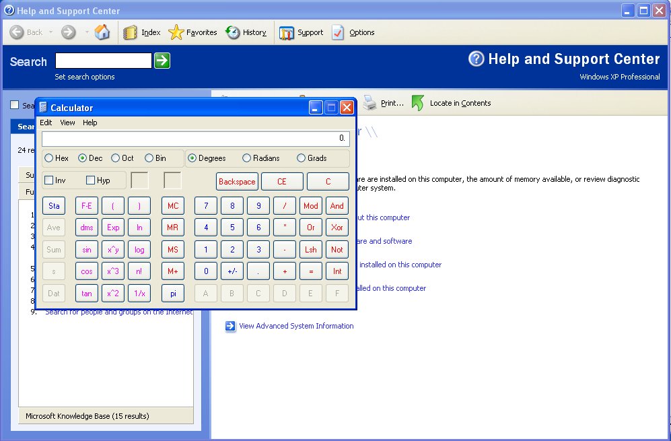
Task: Open the Support icon in toolbar
Action: coord(287,33)
